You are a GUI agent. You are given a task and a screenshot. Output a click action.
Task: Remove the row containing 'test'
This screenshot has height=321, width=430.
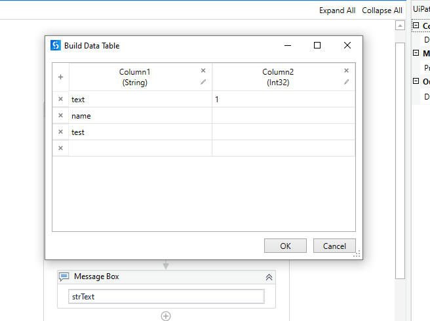point(60,132)
